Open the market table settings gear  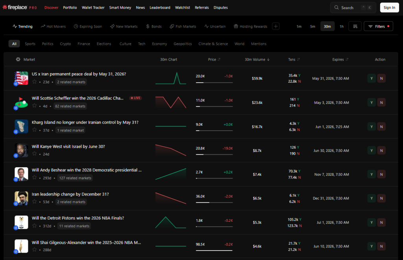click(x=18, y=59)
